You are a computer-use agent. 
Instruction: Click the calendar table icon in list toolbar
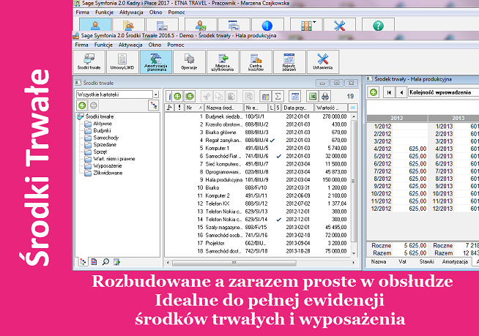(295, 97)
